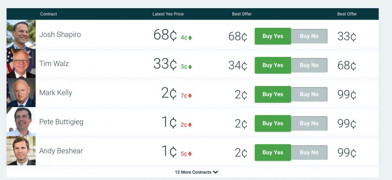Select Buy Yes for Pete Buttigieg
Image resolution: width=392 pixels, height=180 pixels.
273,123
